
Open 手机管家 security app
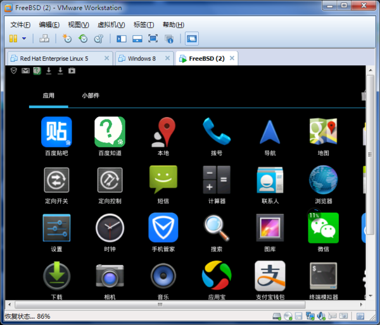click(163, 228)
